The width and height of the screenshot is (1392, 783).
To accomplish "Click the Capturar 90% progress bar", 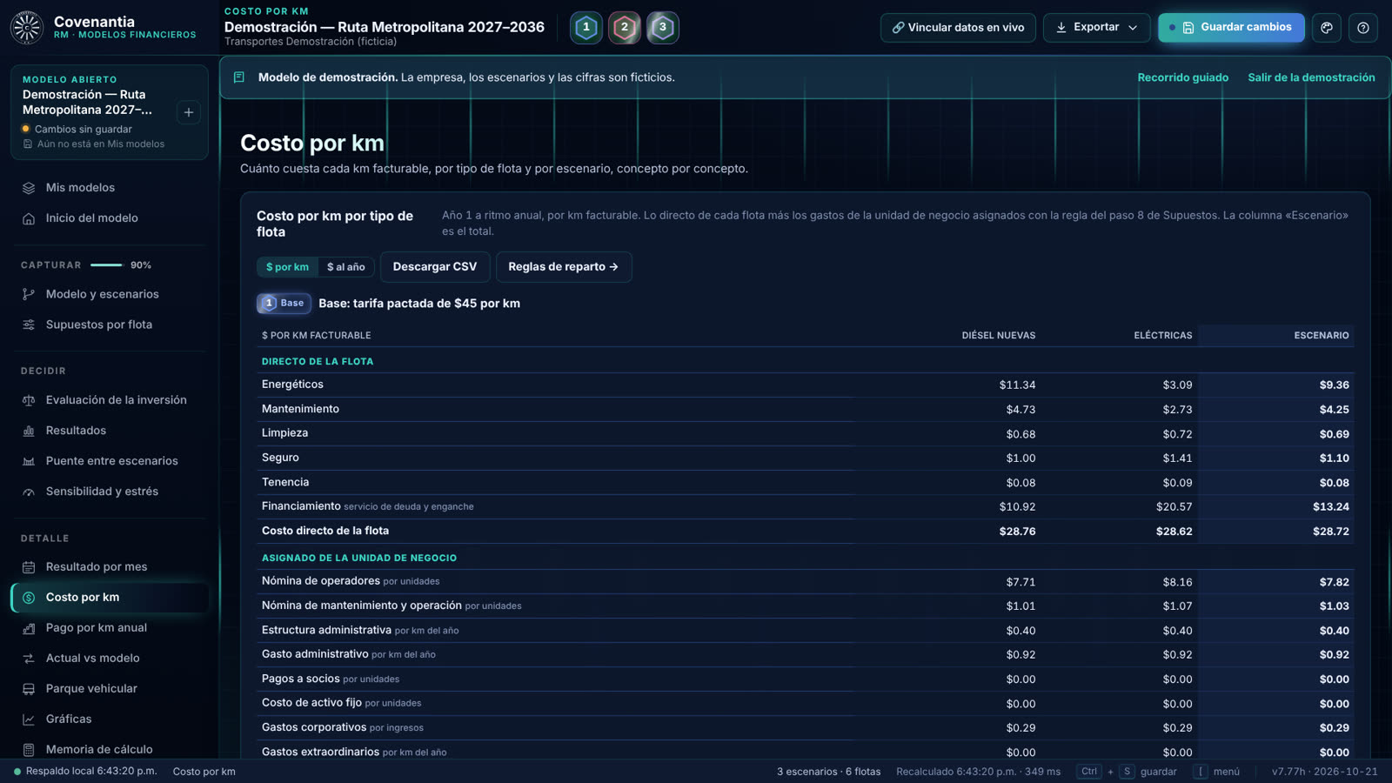I will (x=106, y=265).
